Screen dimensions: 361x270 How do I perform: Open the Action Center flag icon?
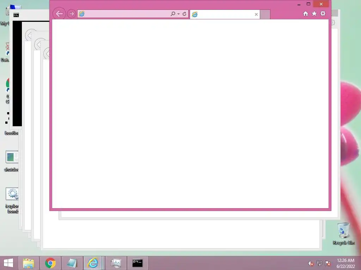328,263
